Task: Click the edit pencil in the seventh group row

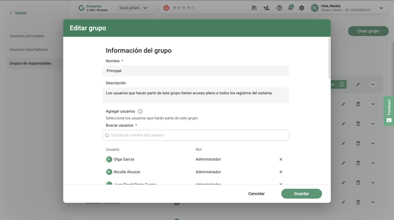Action: pyautogui.click(x=343, y=202)
